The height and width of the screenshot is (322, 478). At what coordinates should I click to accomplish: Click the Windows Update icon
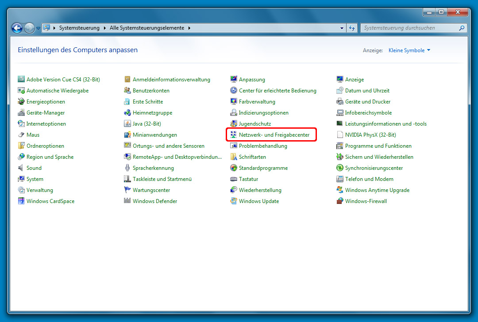234,201
